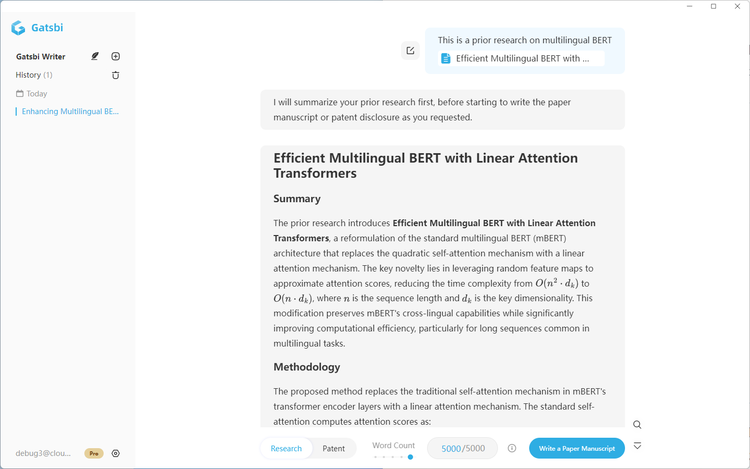Open the feather pen writer icon
Screen dimensions: 750x469
point(95,56)
